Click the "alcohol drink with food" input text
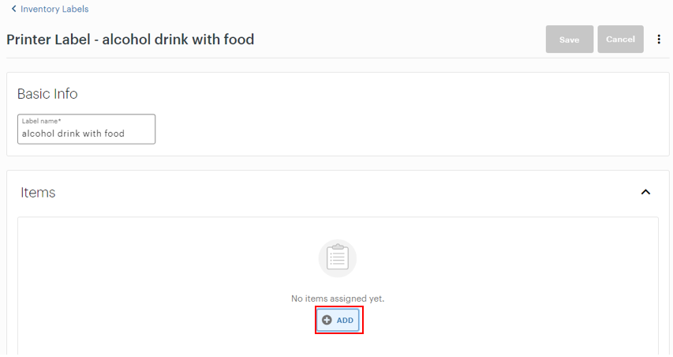This screenshot has width=673, height=357. coord(73,134)
